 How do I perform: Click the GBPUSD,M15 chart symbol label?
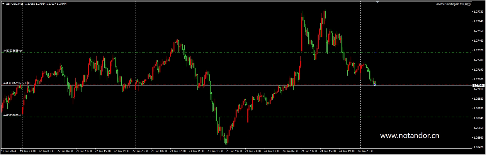coord(15,4)
